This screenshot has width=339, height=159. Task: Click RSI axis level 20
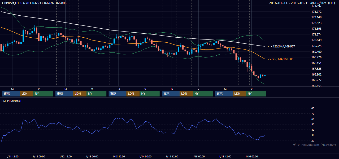[x=313, y=140]
